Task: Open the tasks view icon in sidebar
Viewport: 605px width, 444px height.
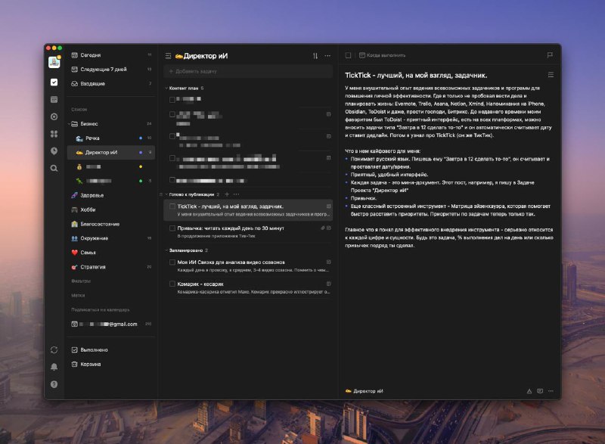Action: [x=54, y=82]
